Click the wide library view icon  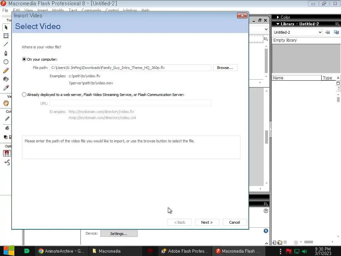point(338,83)
